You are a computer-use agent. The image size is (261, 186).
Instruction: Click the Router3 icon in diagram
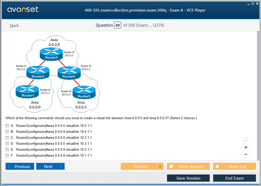[x=51, y=54]
